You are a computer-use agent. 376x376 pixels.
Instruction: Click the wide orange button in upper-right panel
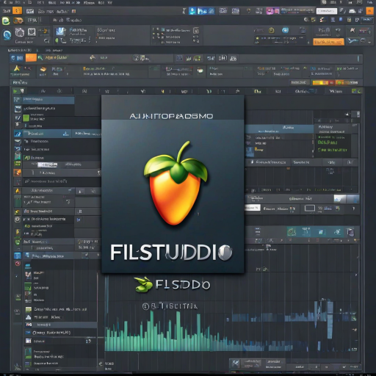click(x=328, y=42)
